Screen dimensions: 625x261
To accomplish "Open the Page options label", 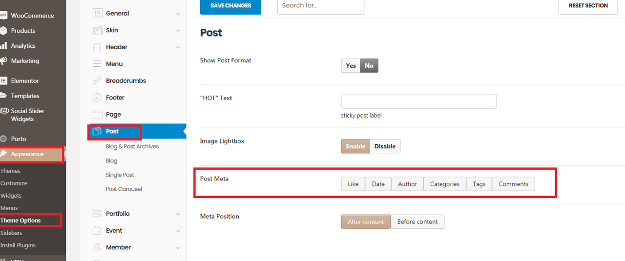I will 113,115.
